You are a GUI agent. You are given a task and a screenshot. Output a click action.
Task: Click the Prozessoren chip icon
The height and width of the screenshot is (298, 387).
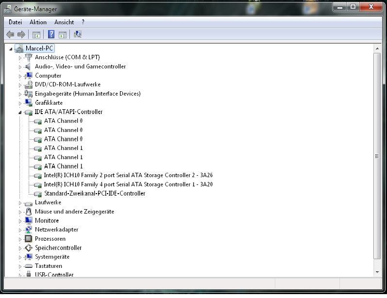pyautogui.click(x=28, y=239)
